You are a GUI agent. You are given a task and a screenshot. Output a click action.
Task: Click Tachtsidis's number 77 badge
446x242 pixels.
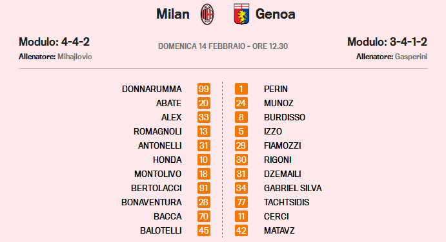pyautogui.click(x=241, y=202)
